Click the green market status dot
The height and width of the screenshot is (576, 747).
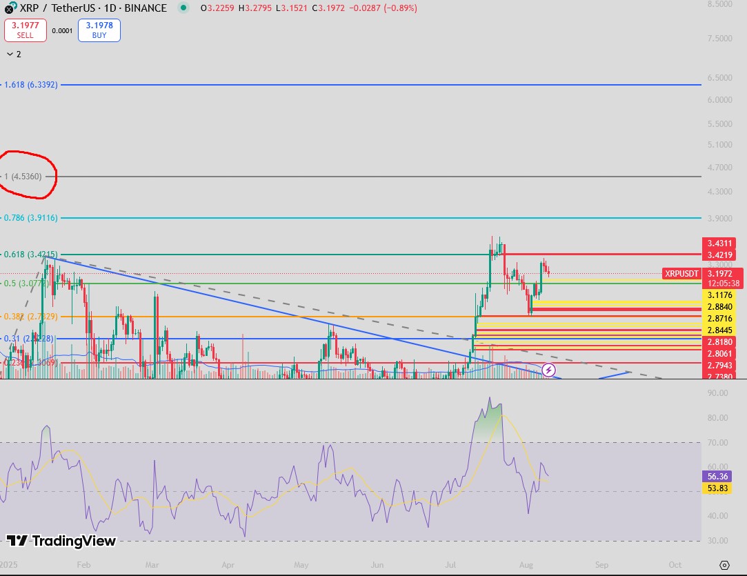click(x=183, y=8)
